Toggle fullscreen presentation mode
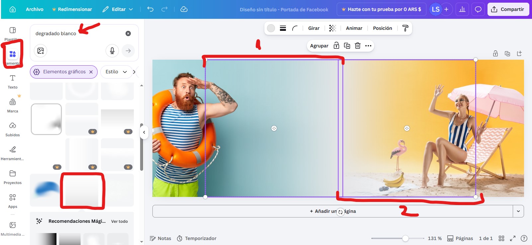 [x=513, y=238]
